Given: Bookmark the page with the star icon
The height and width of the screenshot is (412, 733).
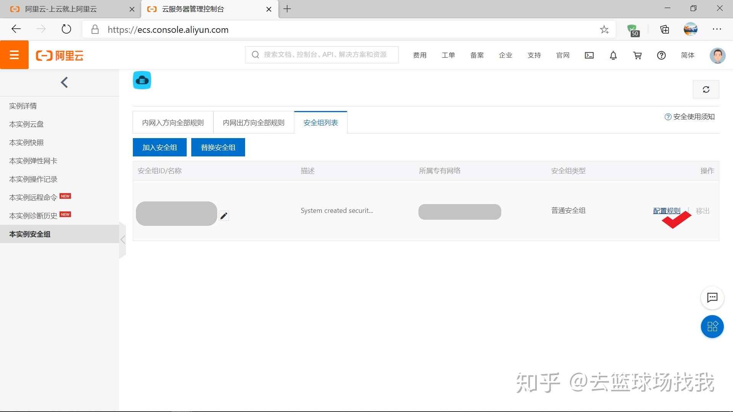Looking at the screenshot, I should (604, 30).
